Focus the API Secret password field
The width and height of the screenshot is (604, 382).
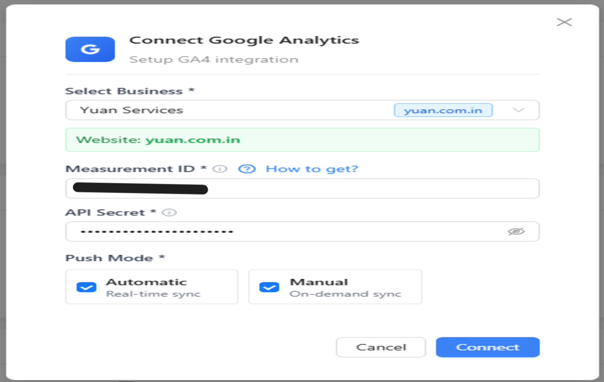click(x=285, y=231)
